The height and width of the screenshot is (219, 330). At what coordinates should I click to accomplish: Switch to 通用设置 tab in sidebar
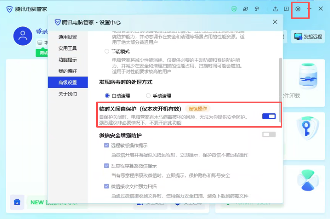point(68,37)
